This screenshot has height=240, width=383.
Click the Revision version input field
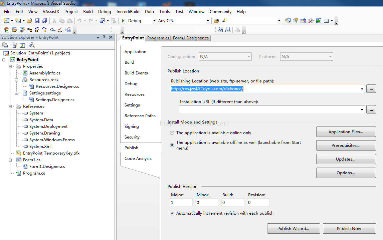[258, 202]
